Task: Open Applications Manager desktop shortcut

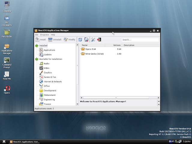Action: tap(7, 49)
